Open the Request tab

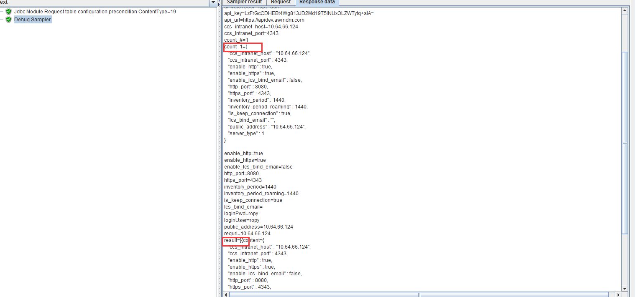tap(281, 2)
